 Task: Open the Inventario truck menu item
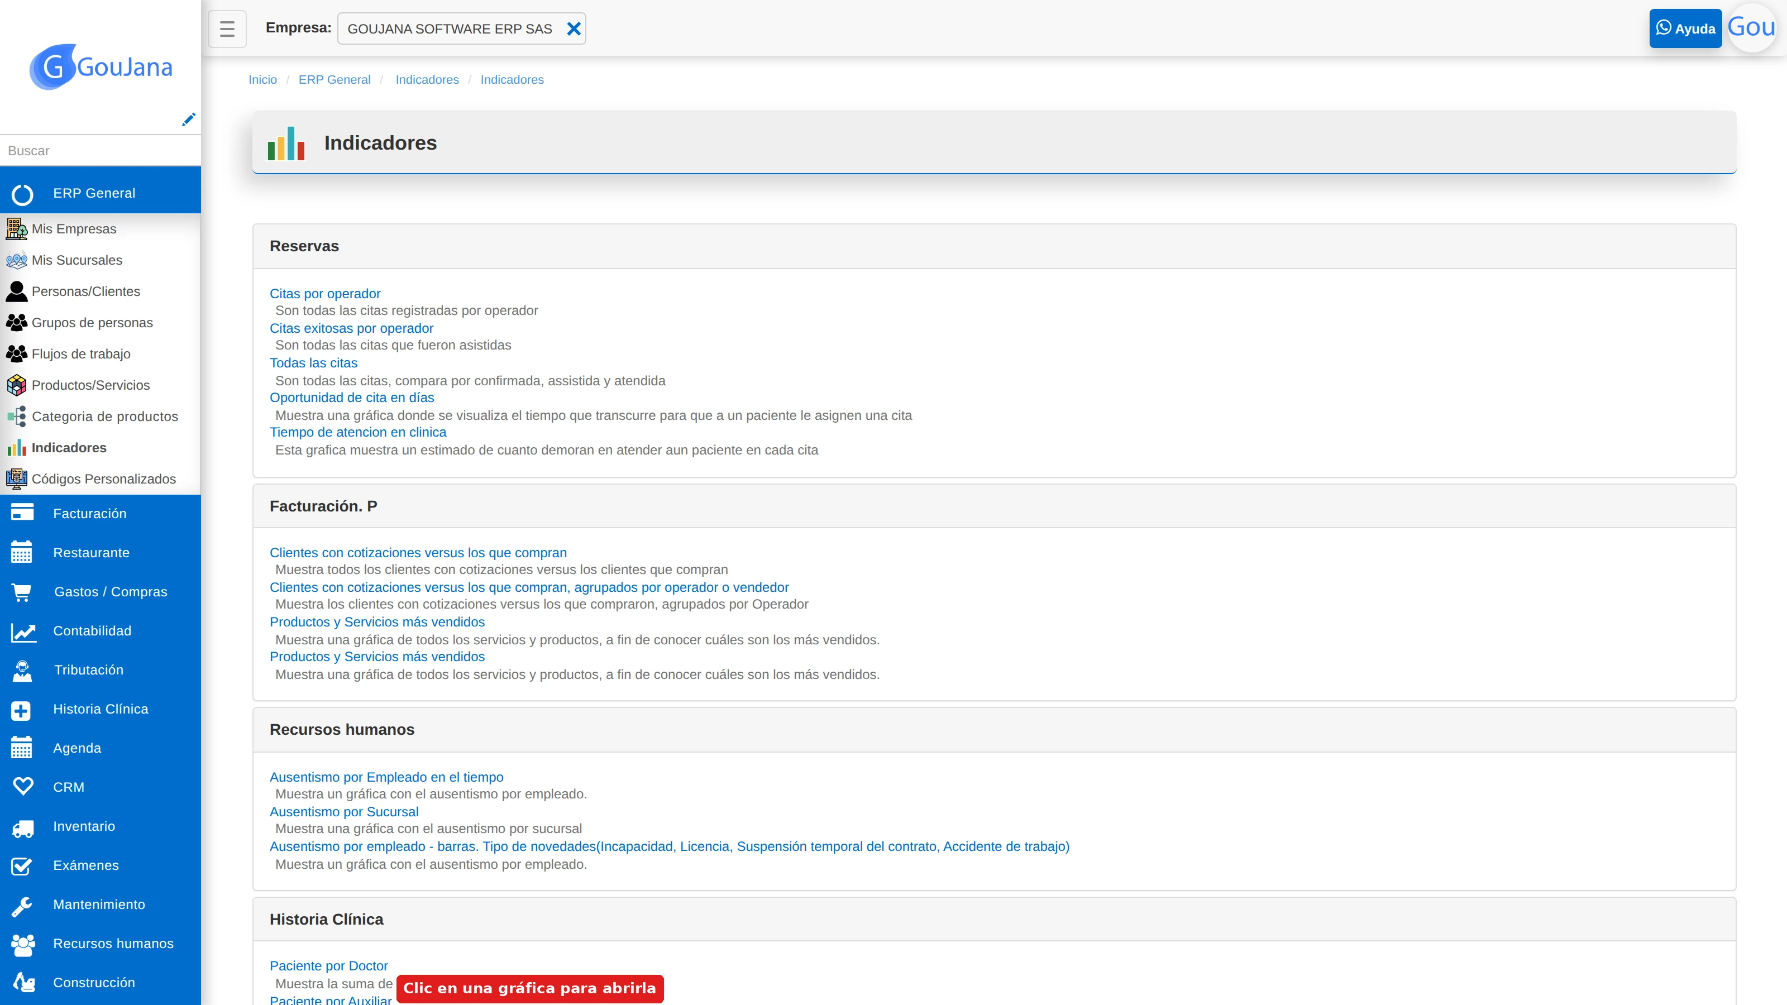click(x=101, y=826)
